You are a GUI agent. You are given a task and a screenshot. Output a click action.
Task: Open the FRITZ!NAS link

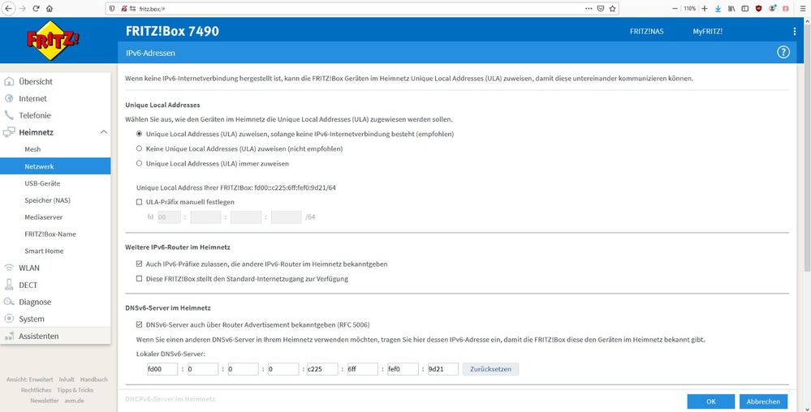646,32
